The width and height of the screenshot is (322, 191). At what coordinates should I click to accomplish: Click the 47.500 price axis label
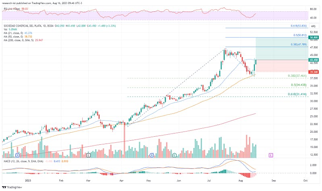pyautogui.click(x=314, y=47)
